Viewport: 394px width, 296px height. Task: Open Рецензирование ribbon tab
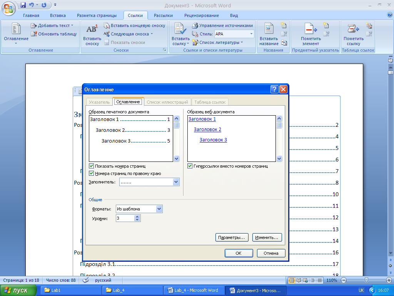[x=202, y=15]
